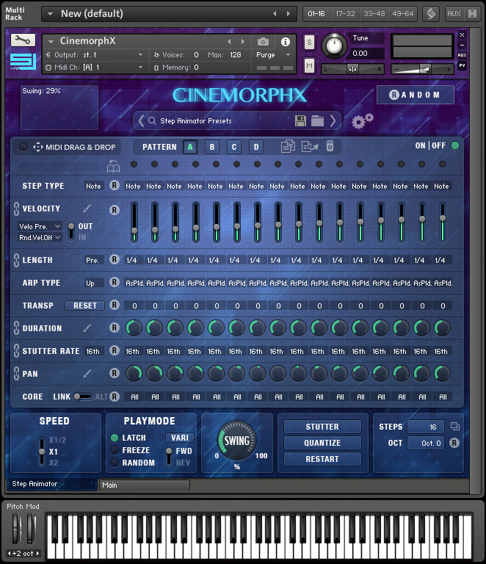
Task: Mute the instrument with M button
Action: 309,65
